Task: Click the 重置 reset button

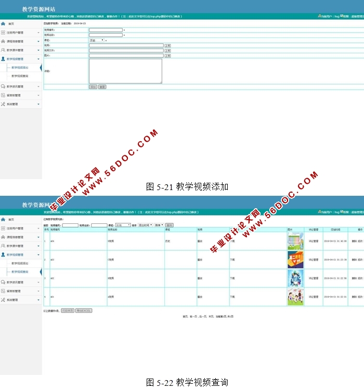Action: (x=102, y=87)
